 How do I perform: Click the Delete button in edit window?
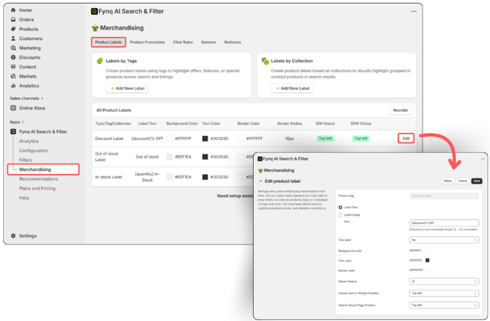pyautogui.click(x=448, y=181)
